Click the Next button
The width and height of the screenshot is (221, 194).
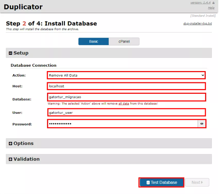(x=197, y=182)
